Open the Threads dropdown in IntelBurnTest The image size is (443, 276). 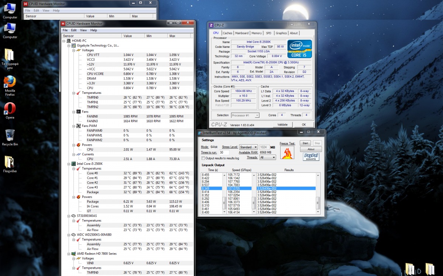268,158
